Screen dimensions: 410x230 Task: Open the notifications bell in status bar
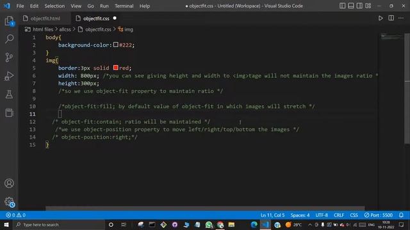point(401,215)
